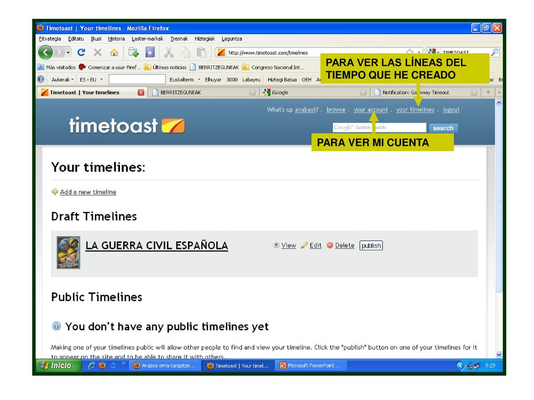Click the dictionary toolbar text input
This screenshot has width=534, height=400.
(137, 79)
